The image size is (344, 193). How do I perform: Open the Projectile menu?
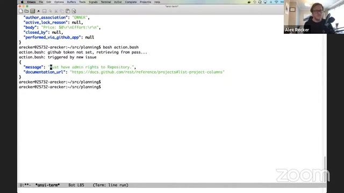tap(146, 2)
